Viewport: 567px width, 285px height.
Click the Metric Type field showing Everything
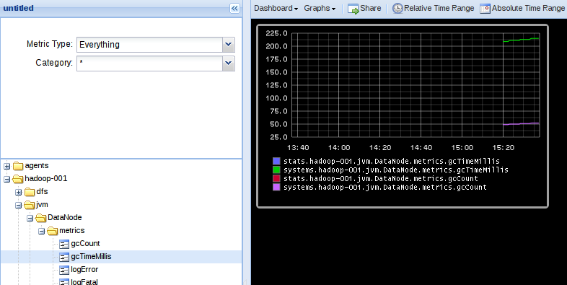coord(150,45)
